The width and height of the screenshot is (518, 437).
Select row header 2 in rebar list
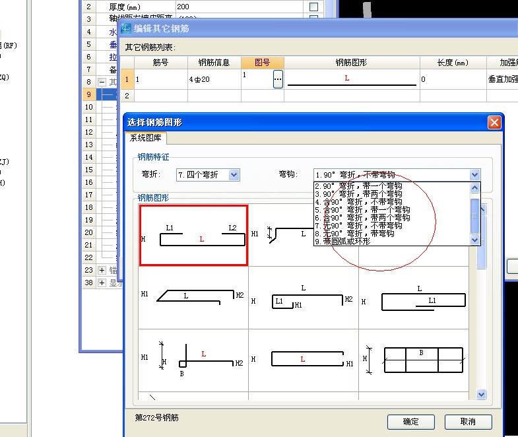pos(127,96)
